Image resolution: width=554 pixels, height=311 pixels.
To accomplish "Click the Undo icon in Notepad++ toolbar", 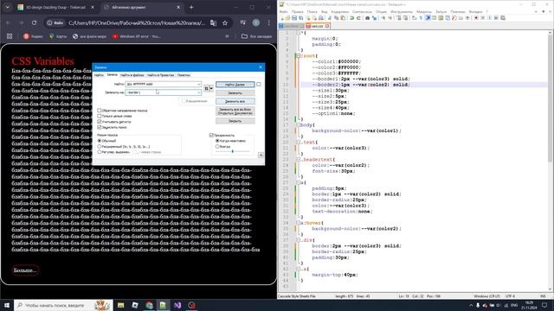I will (x=352, y=17).
